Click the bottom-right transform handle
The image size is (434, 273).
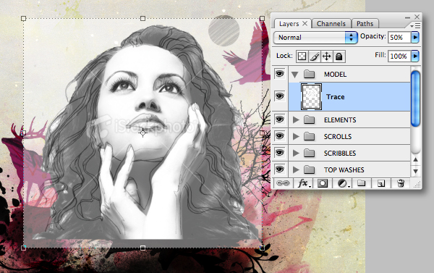pos(262,248)
